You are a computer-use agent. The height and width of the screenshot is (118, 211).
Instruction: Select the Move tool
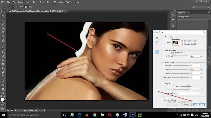tap(3, 16)
